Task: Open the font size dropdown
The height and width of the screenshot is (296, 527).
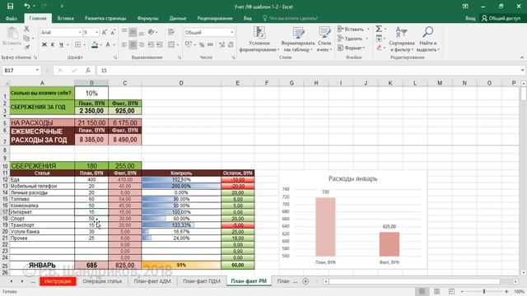Action: [97, 33]
